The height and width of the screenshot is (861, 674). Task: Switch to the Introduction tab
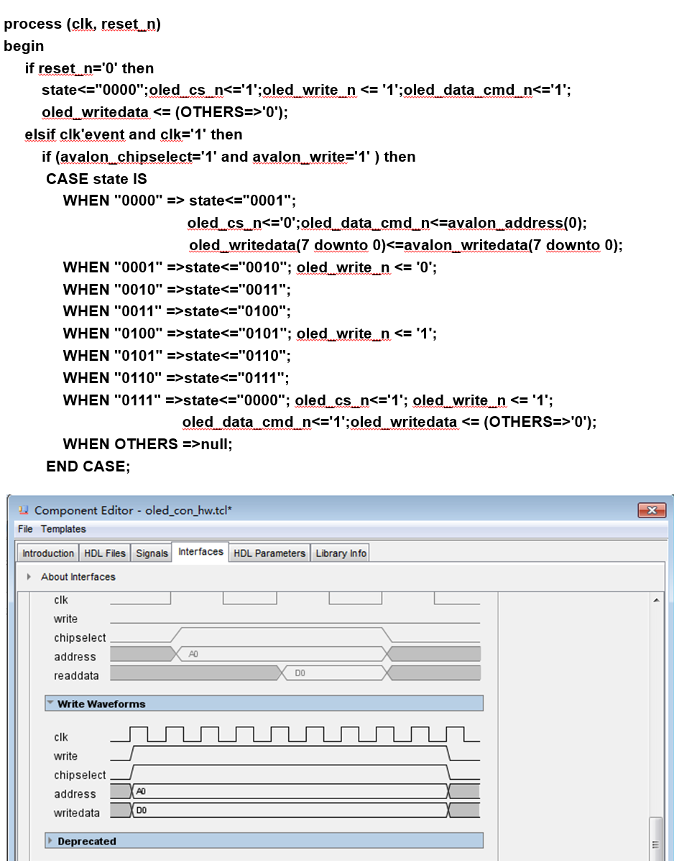point(48,553)
